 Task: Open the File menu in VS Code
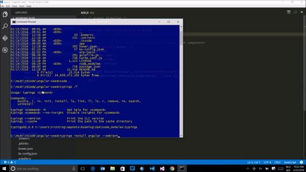(2, 6)
